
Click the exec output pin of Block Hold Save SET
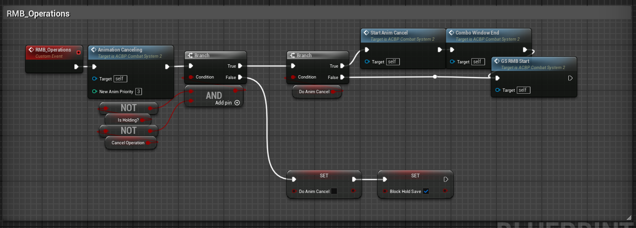[x=446, y=179]
